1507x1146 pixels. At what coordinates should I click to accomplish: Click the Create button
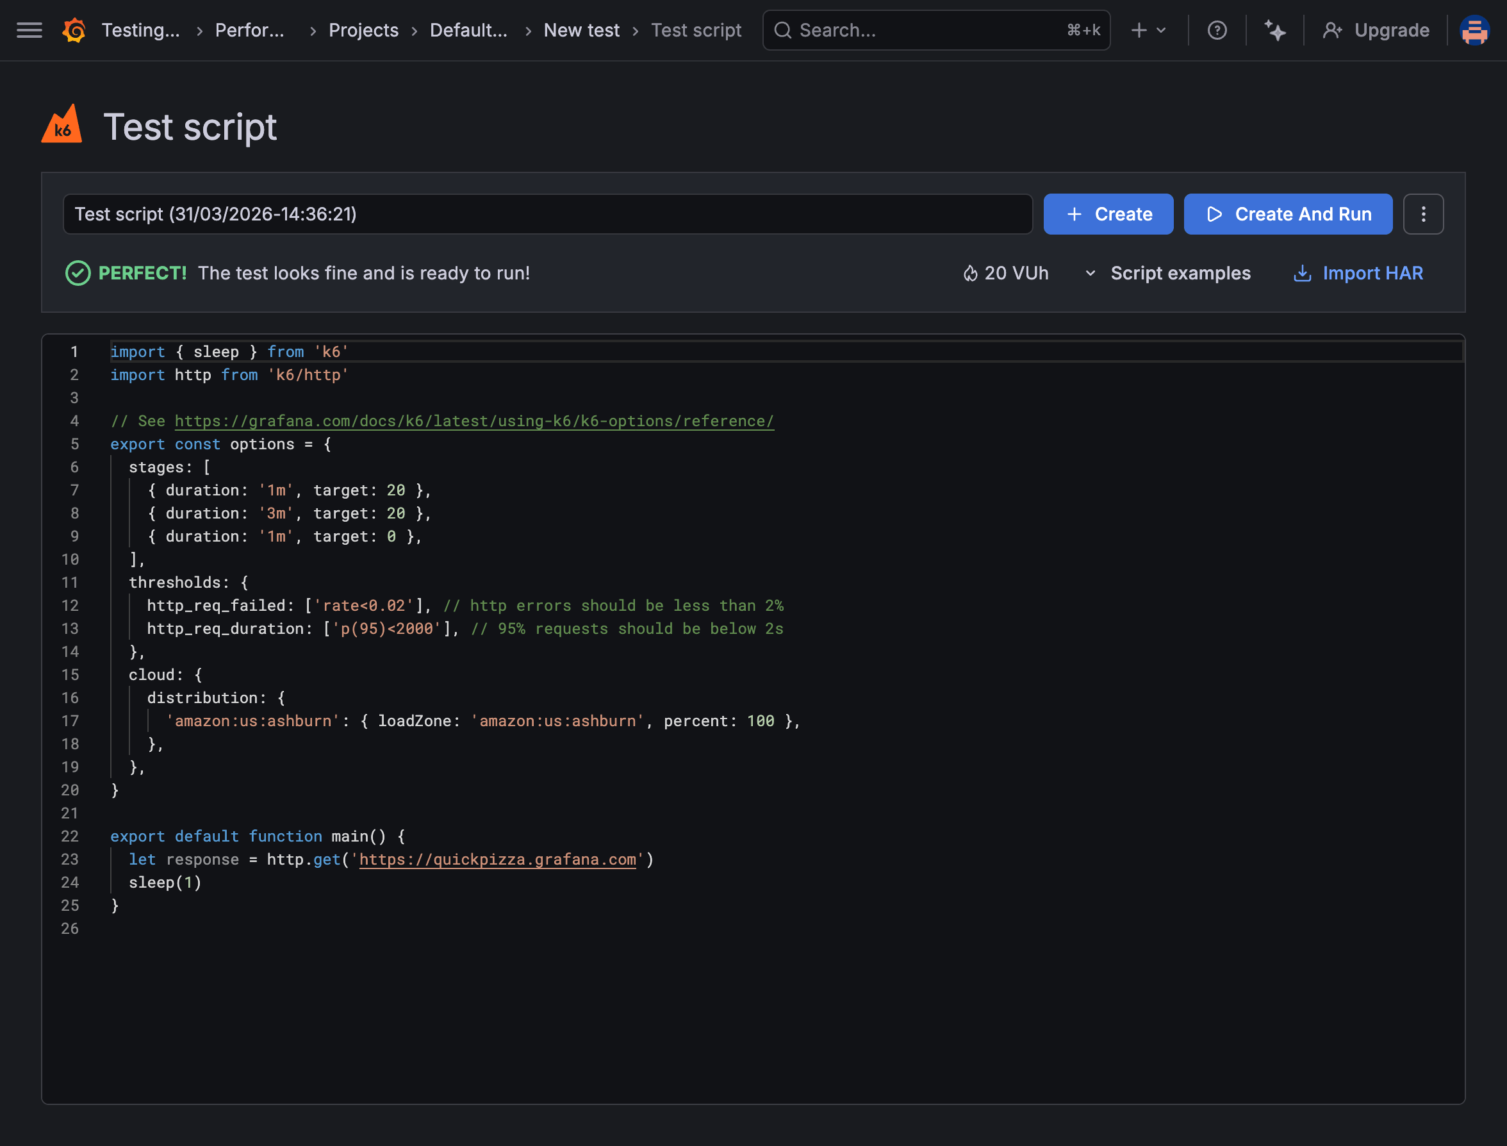(x=1108, y=214)
